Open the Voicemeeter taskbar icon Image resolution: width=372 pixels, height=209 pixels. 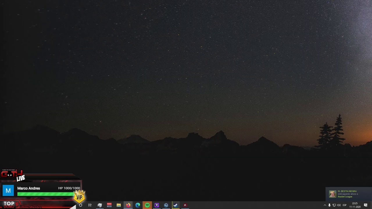pyautogui.click(x=109, y=205)
